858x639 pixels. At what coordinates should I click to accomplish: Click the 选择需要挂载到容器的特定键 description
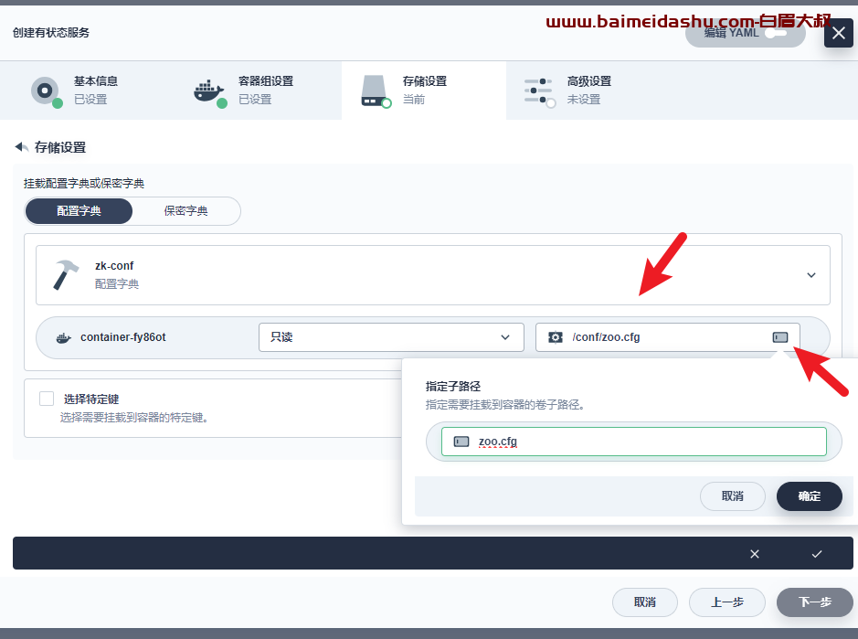point(133,418)
